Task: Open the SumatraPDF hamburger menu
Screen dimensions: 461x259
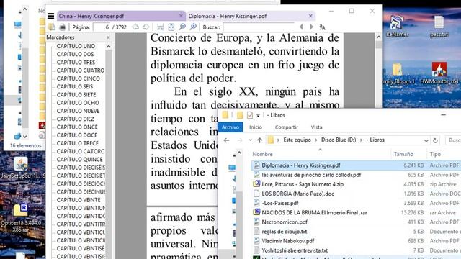Action: (50, 16)
